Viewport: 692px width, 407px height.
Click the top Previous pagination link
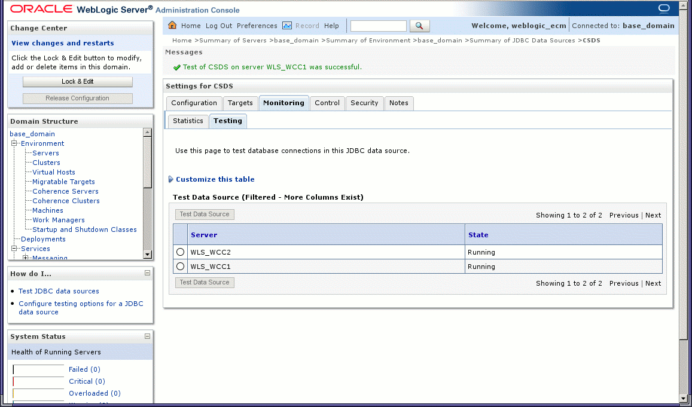pyautogui.click(x=624, y=215)
